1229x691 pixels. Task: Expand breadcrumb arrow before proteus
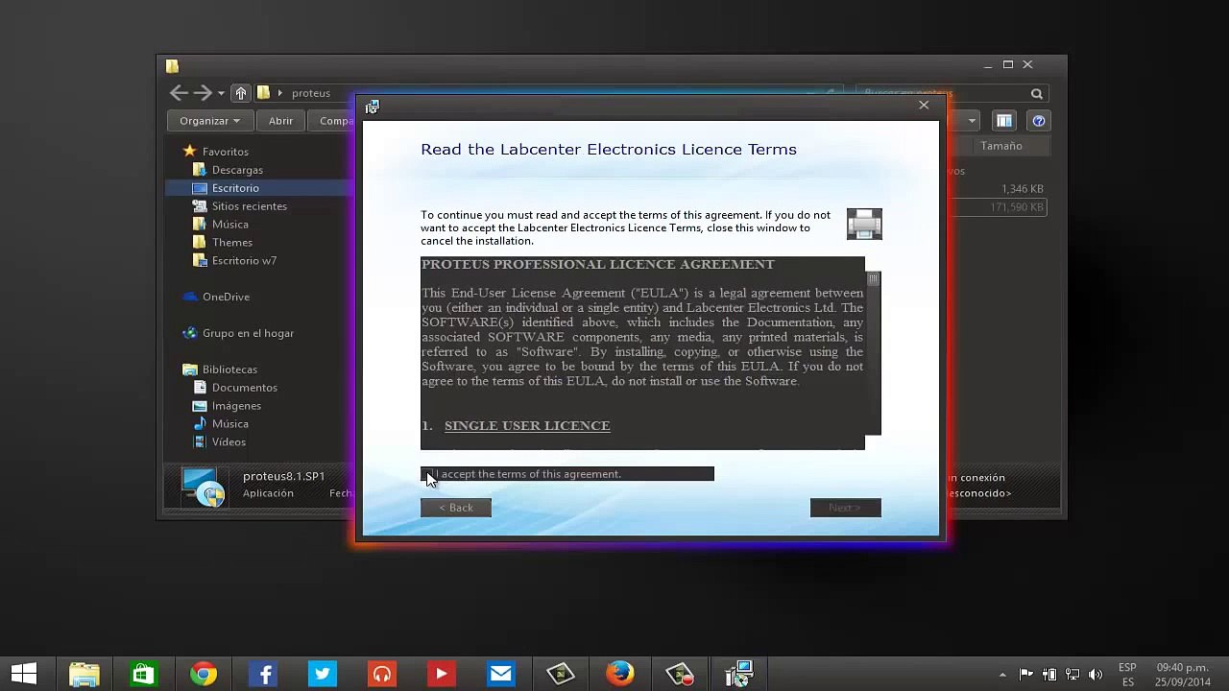(x=280, y=93)
